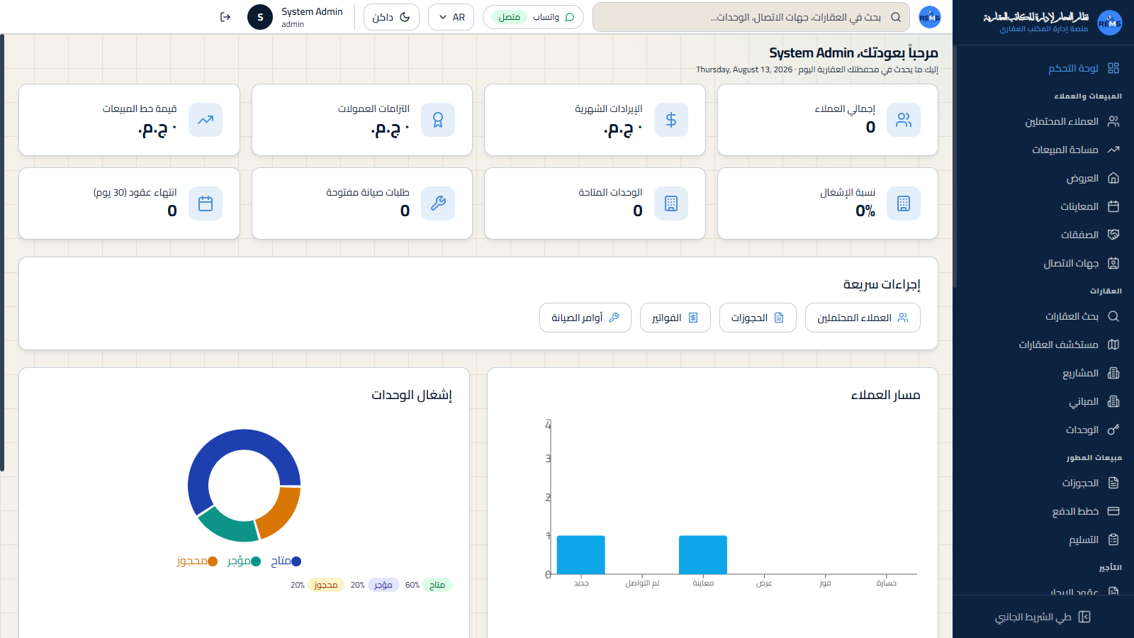Click the الفواتير quick action button
This screenshot has width=1134, height=638.
675,318
